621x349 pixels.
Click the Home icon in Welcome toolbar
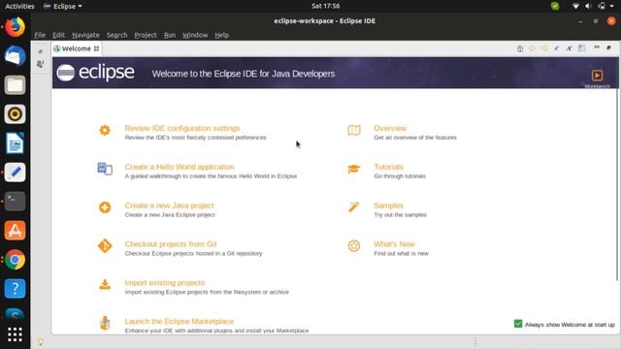click(520, 48)
